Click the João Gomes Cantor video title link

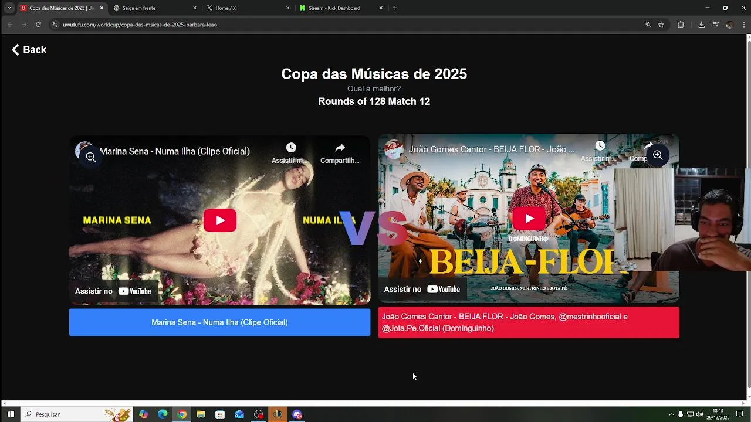(x=492, y=149)
